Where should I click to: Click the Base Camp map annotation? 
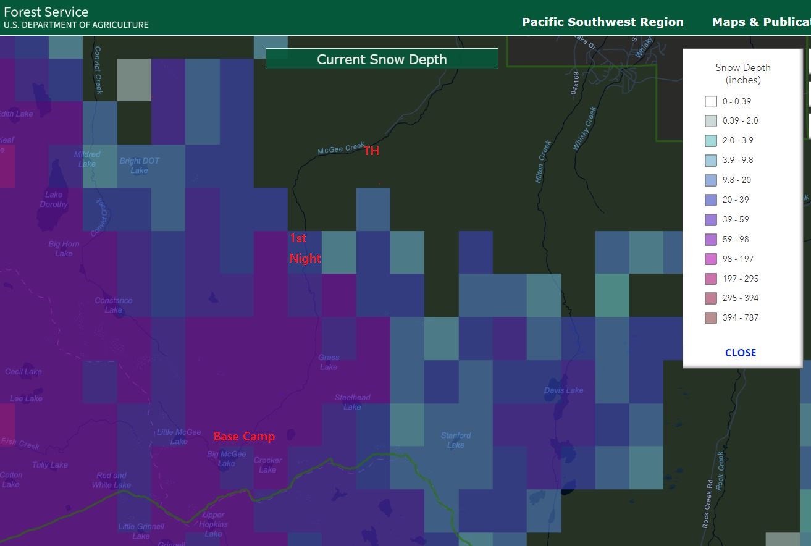click(x=244, y=437)
